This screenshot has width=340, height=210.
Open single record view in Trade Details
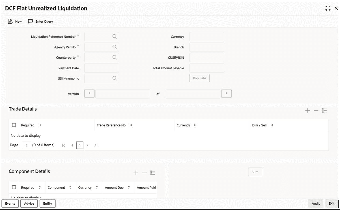point(324,111)
